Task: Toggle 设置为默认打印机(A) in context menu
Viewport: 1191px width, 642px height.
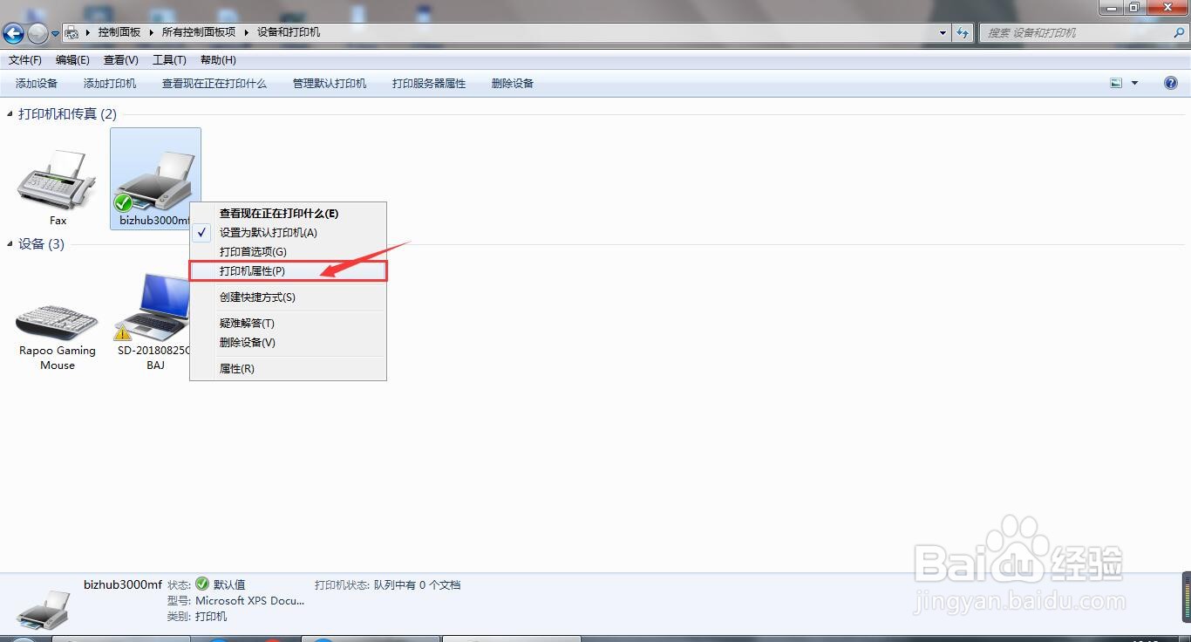Action: coord(289,233)
